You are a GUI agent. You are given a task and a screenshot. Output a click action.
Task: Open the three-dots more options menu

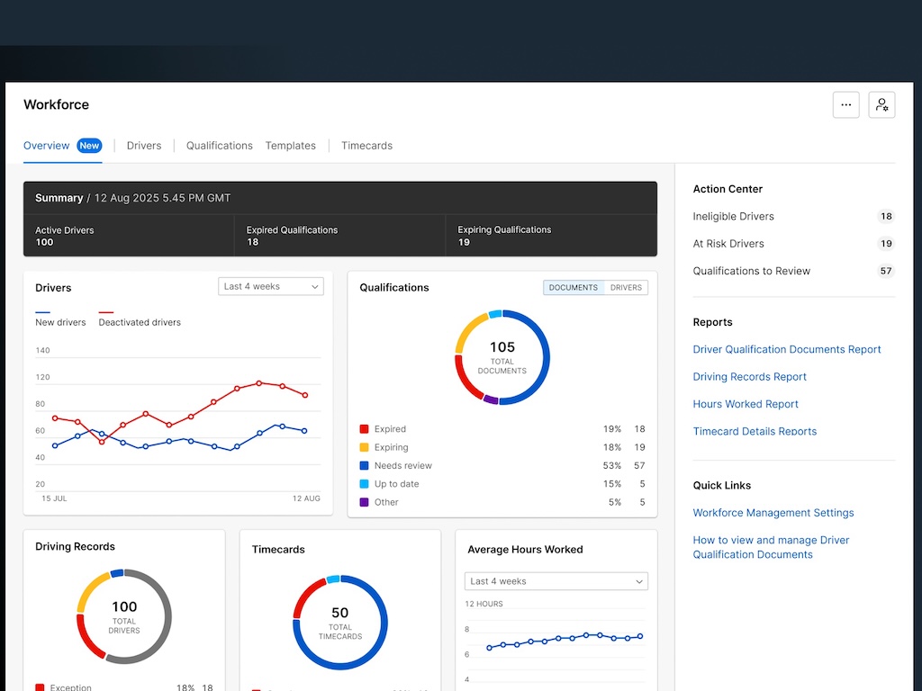tap(845, 104)
